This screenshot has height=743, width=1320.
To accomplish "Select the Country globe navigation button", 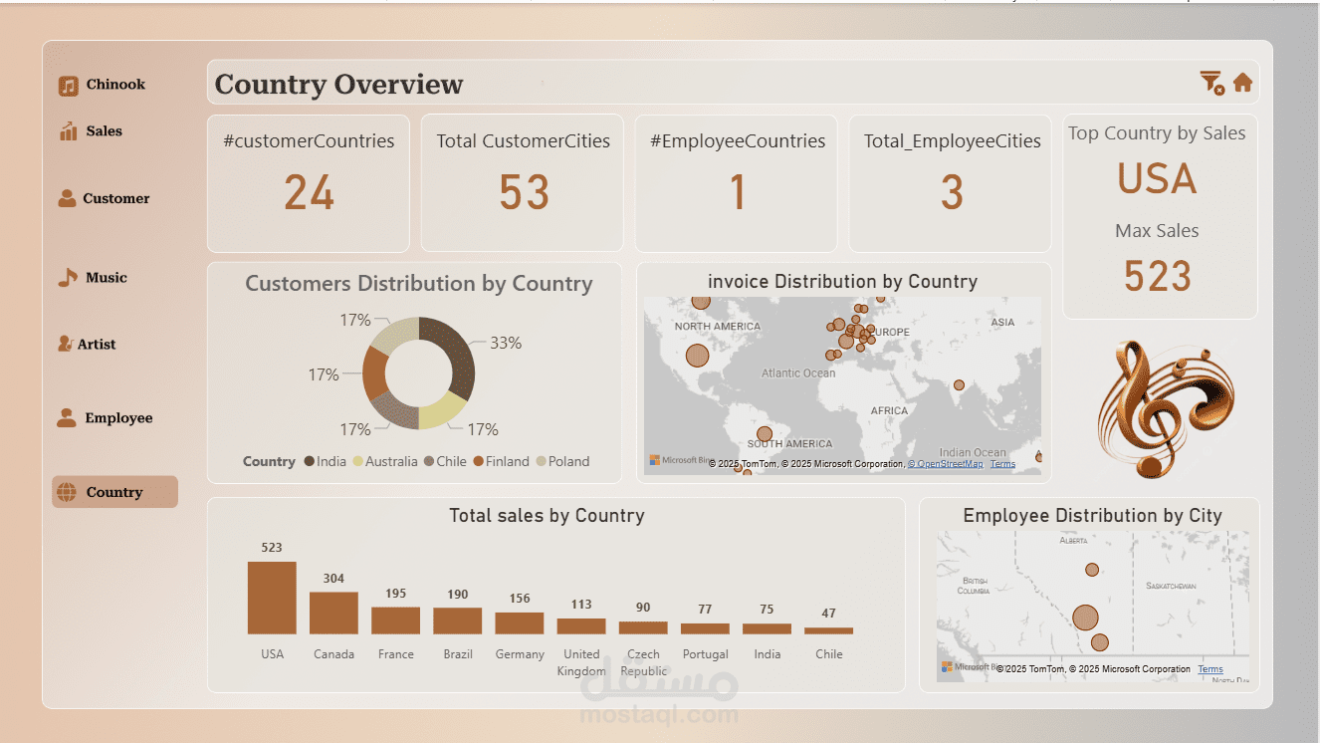I will point(115,492).
